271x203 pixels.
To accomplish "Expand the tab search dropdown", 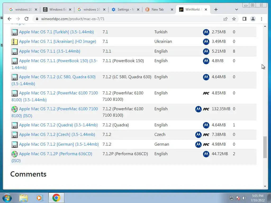I will [x=236, y=10].
